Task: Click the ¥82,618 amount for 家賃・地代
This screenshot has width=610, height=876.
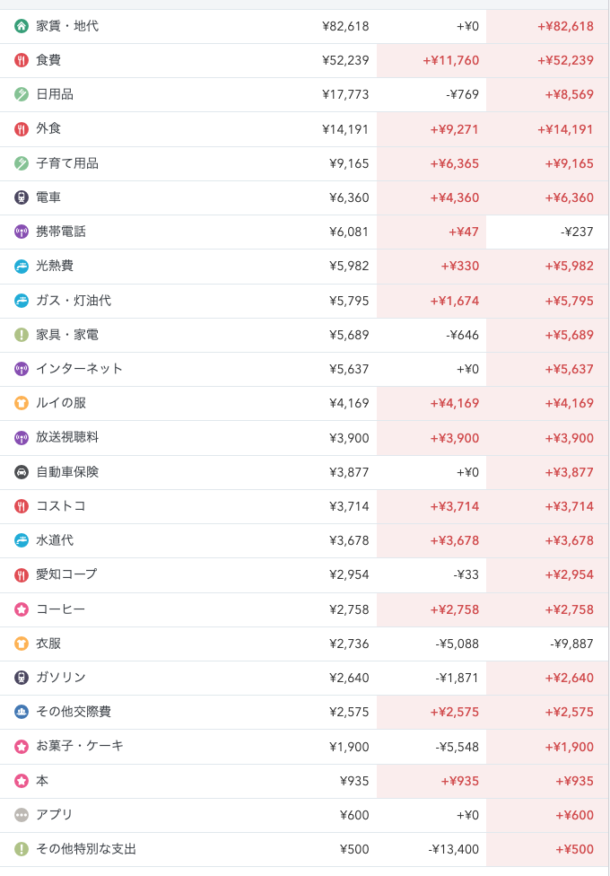Action: pyautogui.click(x=345, y=26)
